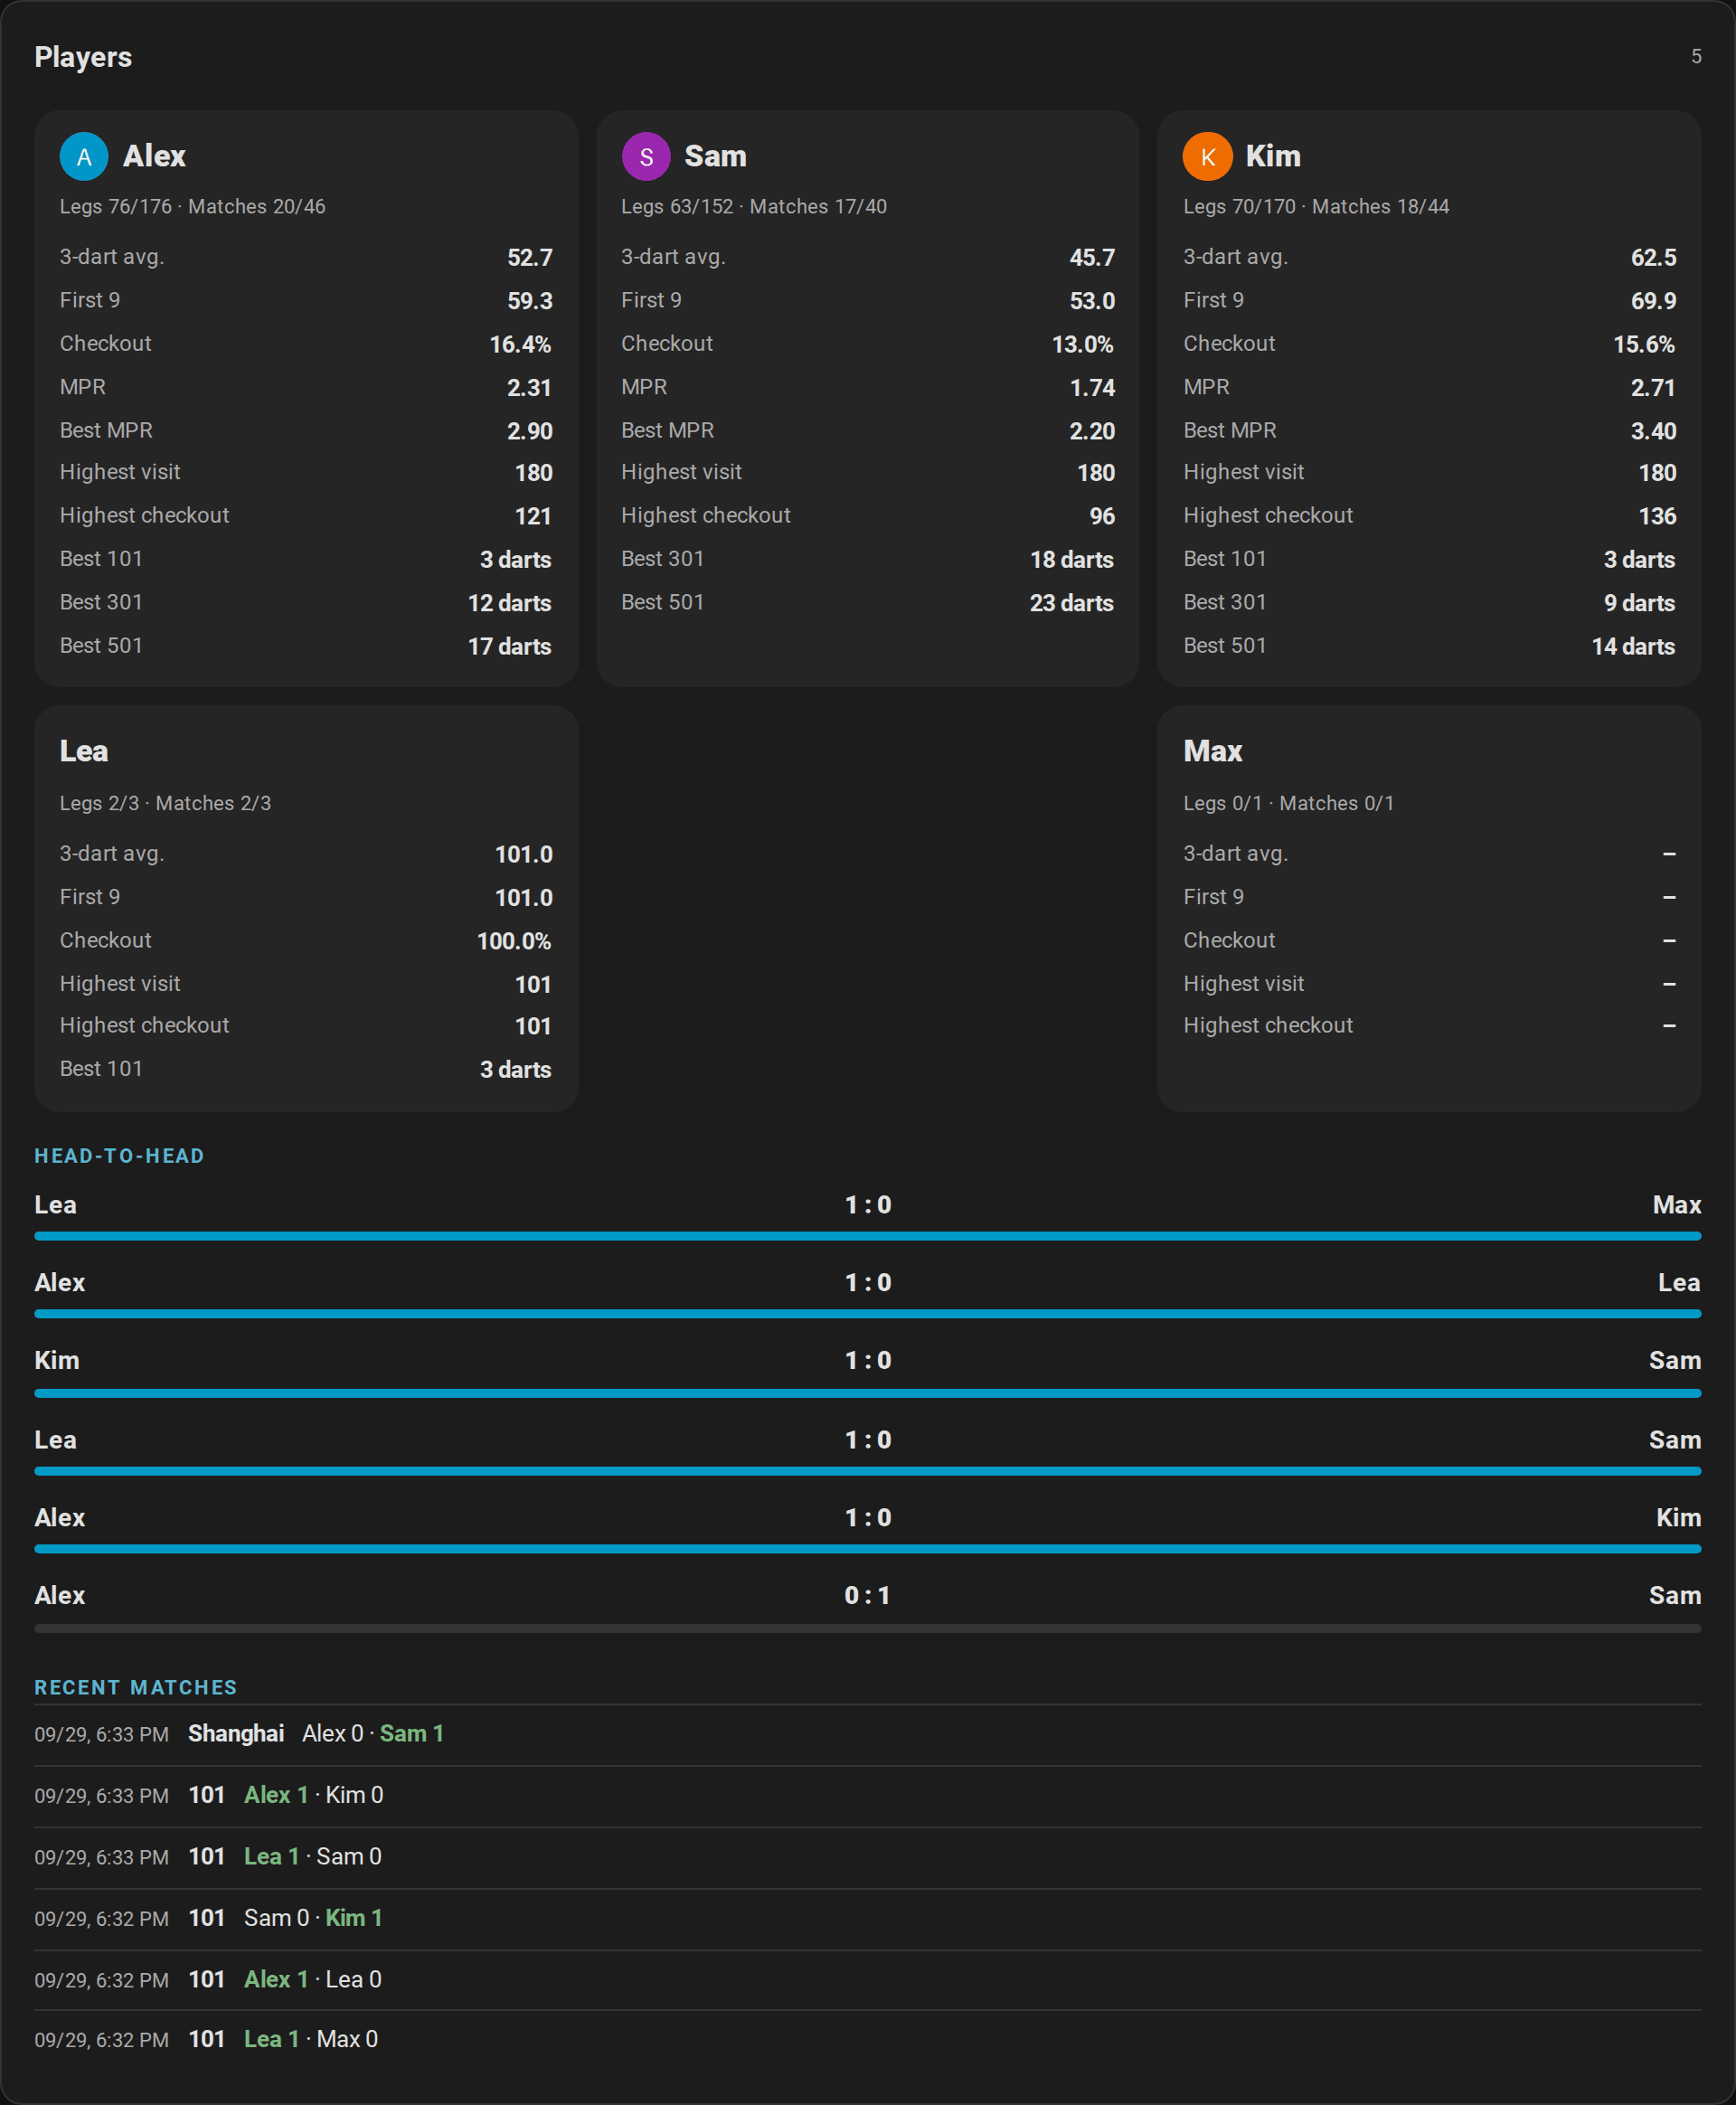The width and height of the screenshot is (1736, 2105).
Task: Click Sam's Best 501 value 23 darts
Action: [1071, 603]
